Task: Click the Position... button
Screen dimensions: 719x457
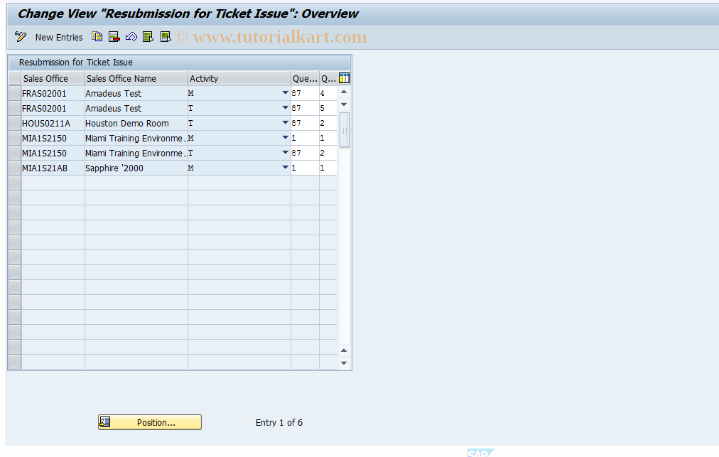Action: (149, 422)
